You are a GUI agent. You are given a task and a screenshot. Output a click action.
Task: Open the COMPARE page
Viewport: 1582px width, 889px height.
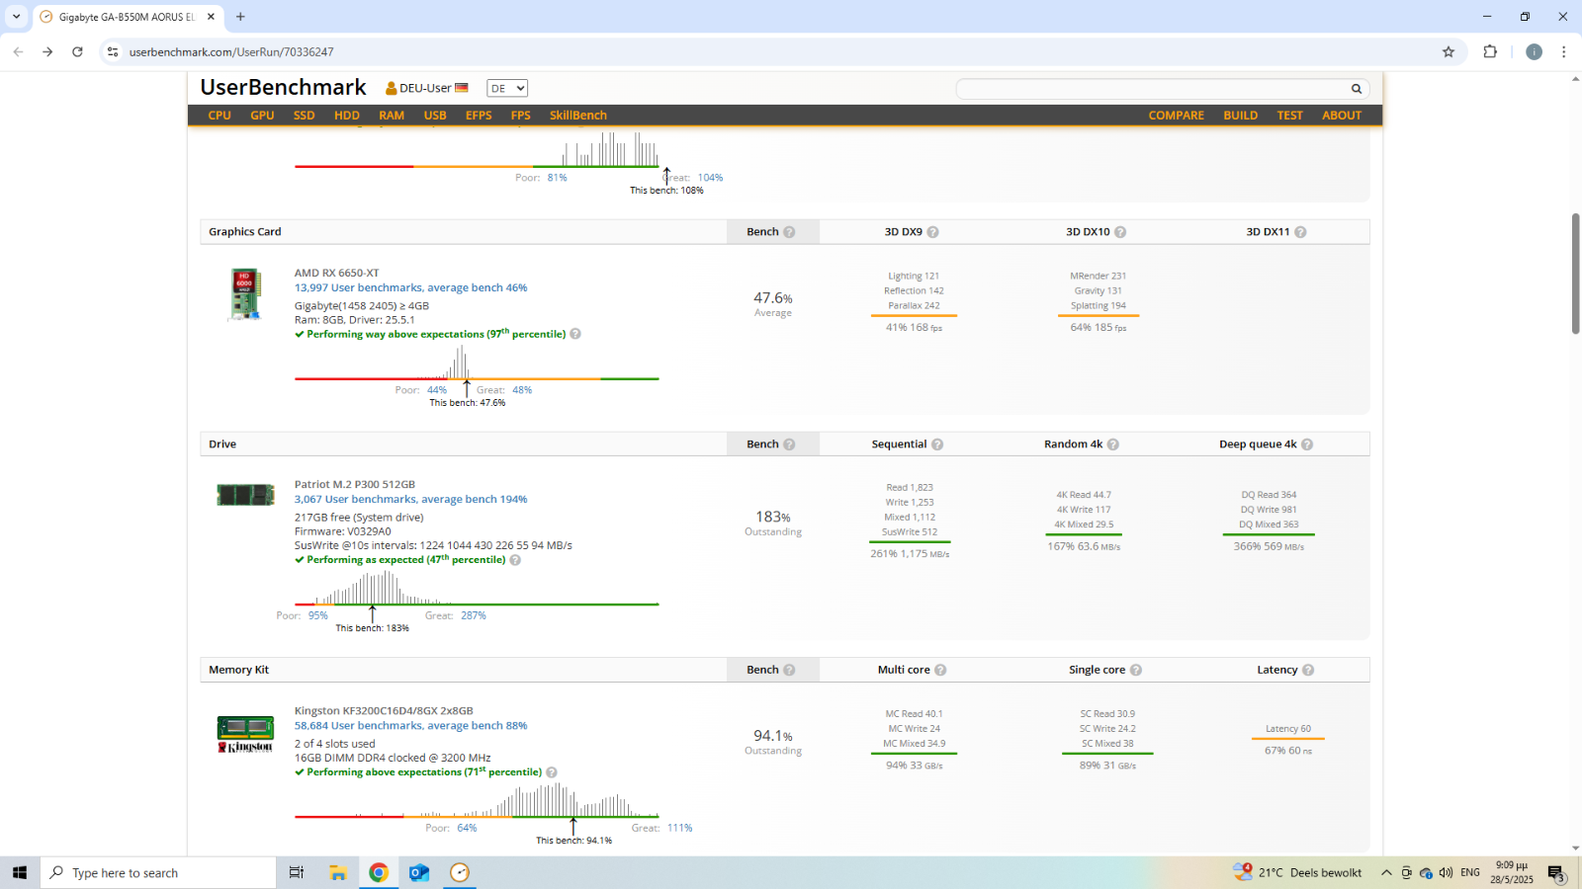(x=1177, y=116)
